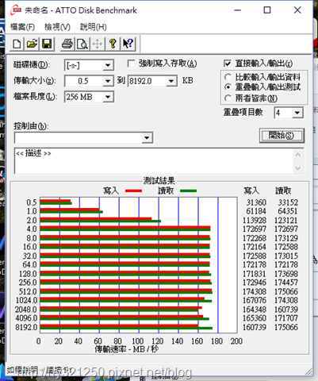The height and width of the screenshot is (381, 318).
Task: Open the 檔案(F) menu
Action: [22, 27]
